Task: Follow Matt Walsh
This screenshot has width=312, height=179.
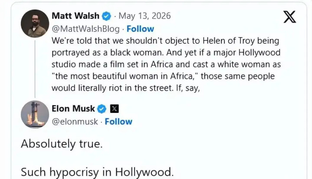Action: click(140, 29)
